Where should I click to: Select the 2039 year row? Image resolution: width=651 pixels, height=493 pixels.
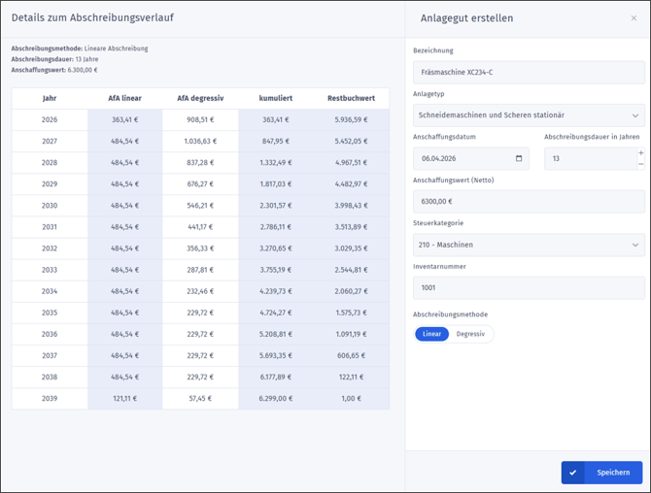(50, 398)
